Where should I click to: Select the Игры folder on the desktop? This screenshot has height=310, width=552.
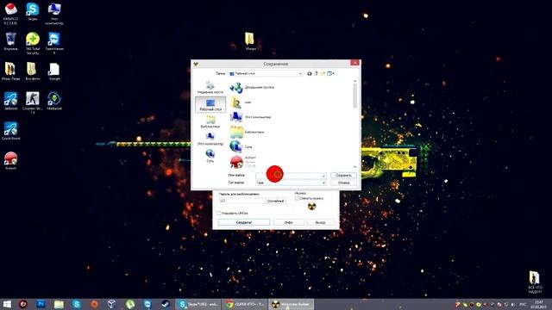[249, 41]
